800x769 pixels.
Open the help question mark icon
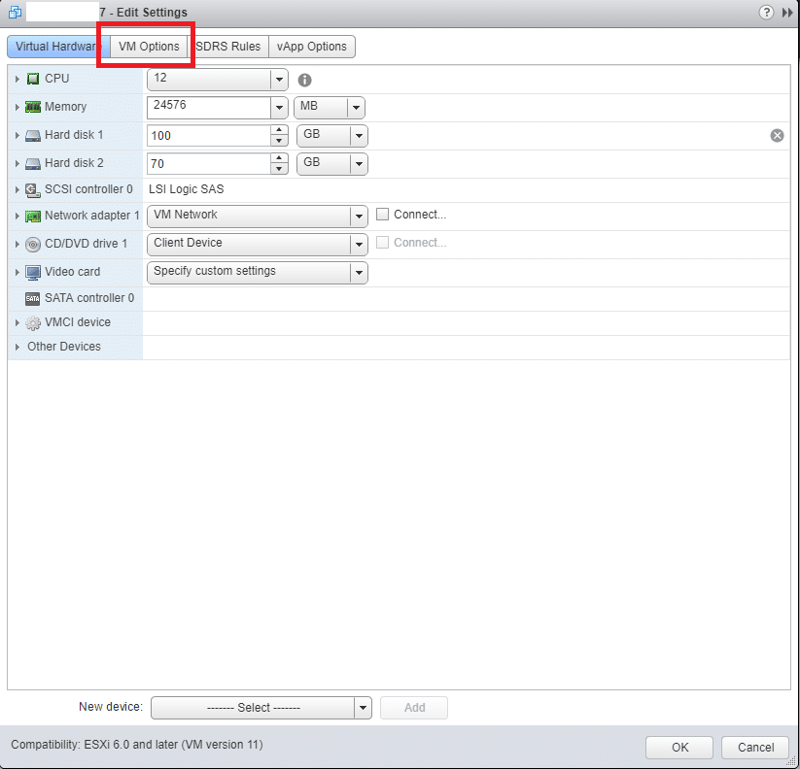[766, 13]
